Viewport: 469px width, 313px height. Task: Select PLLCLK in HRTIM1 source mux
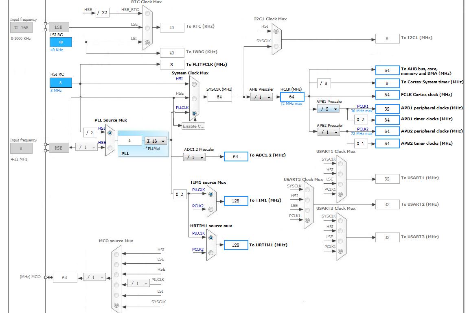point(211,238)
